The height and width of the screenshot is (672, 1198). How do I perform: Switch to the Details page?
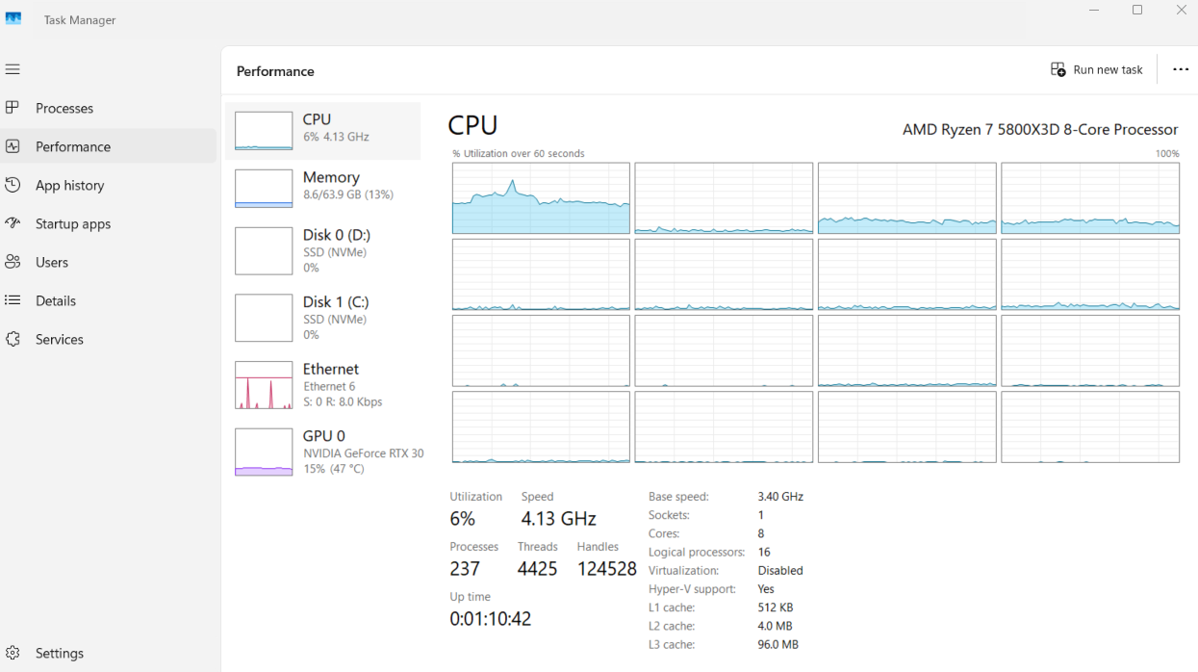[56, 300]
